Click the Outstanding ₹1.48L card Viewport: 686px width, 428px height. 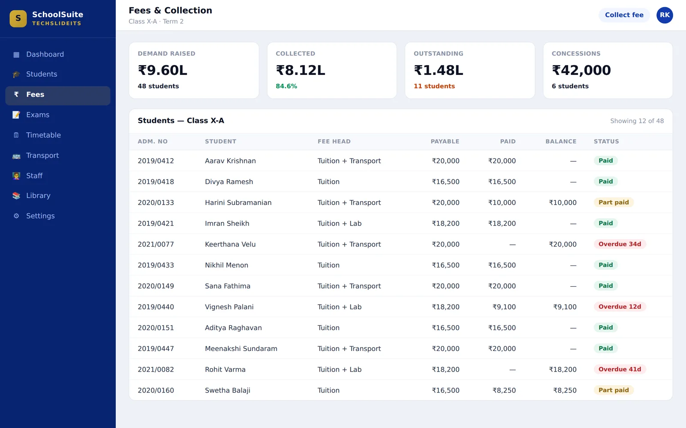(x=470, y=70)
